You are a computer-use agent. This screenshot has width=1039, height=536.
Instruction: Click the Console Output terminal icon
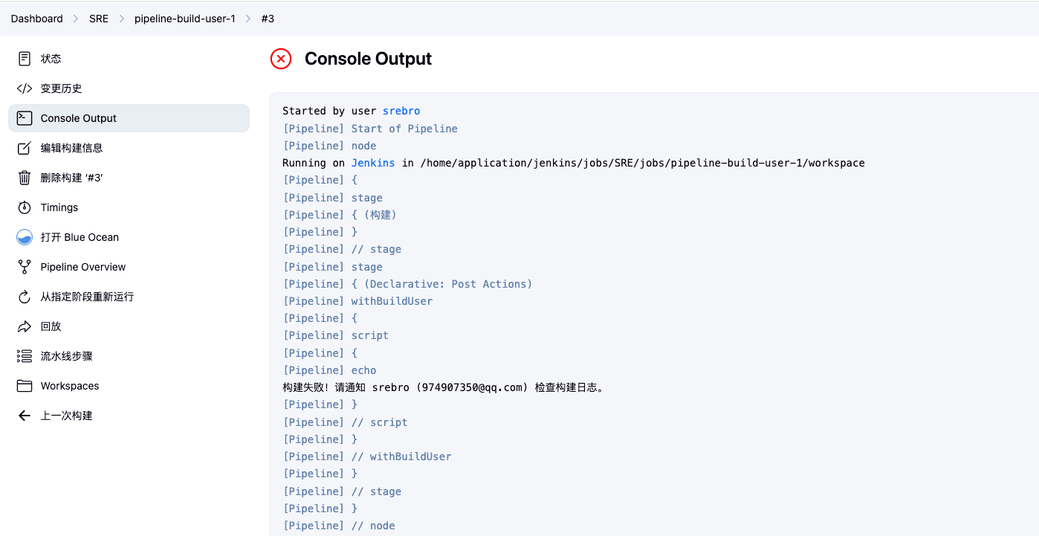25,118
